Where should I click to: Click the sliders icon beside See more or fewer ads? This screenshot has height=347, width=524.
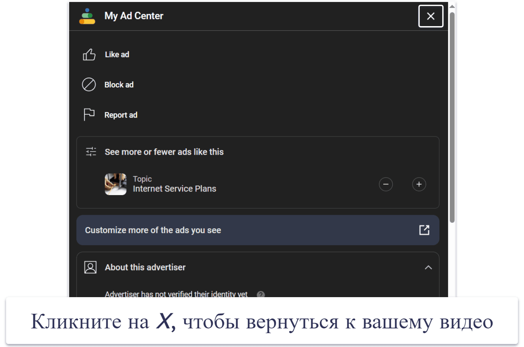(91, 152)
